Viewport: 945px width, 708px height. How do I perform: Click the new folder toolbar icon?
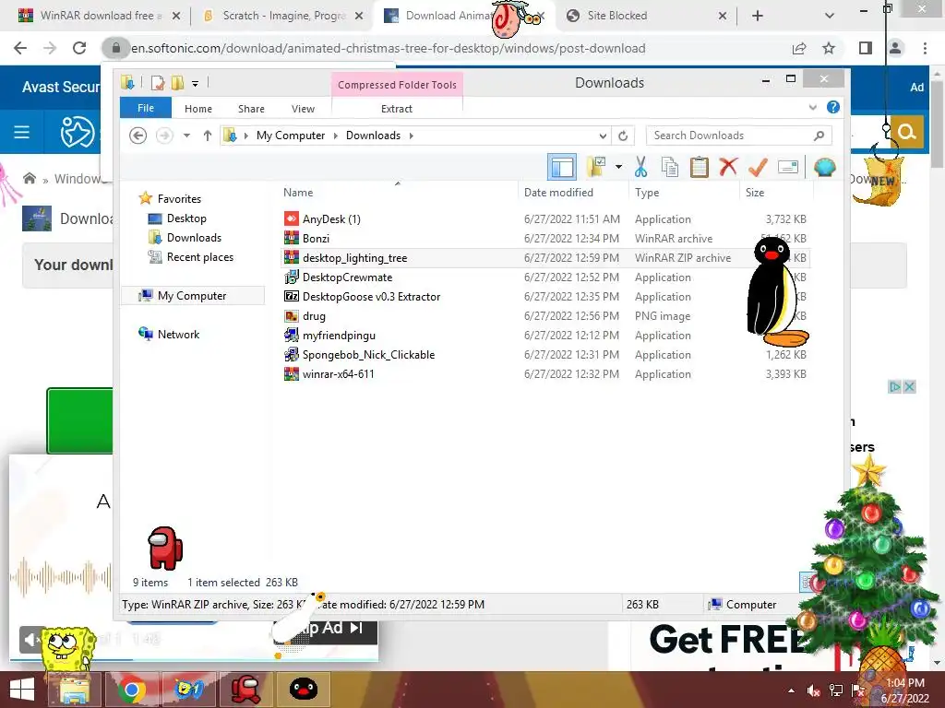click(x=596, y=167)
